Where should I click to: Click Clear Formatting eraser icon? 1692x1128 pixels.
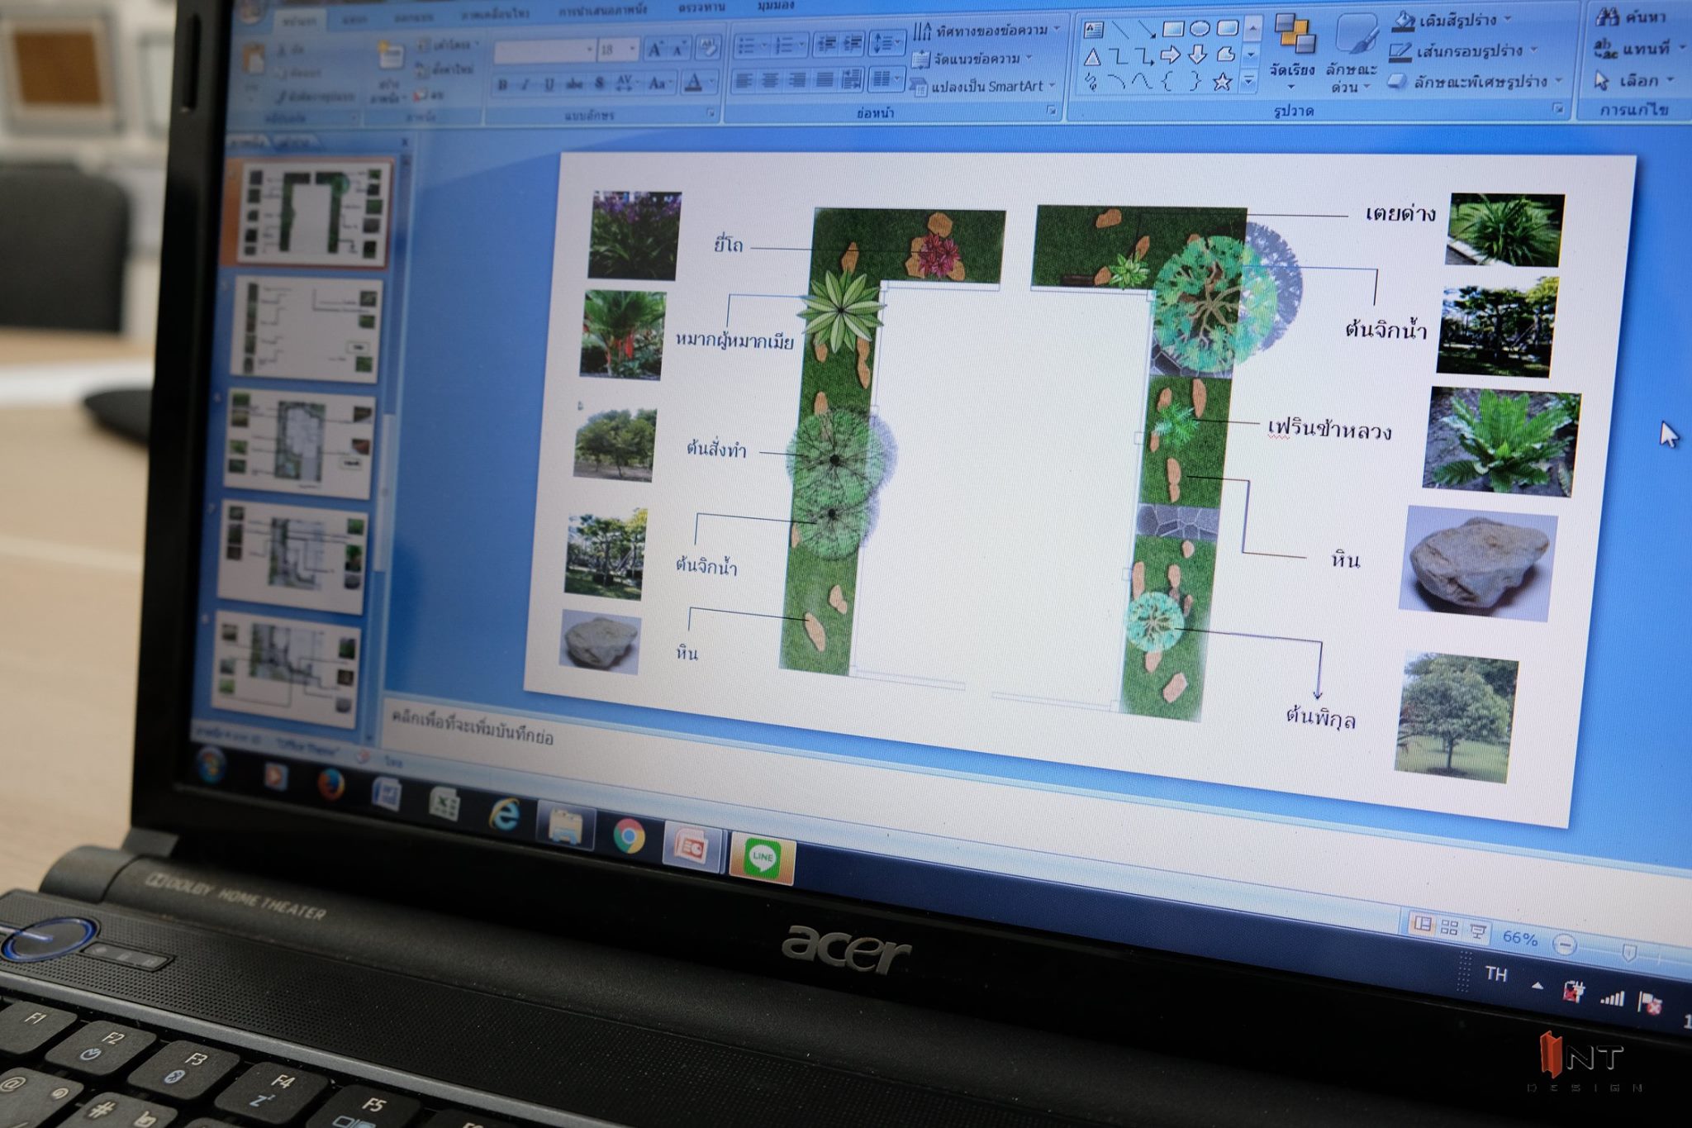[x=707, y=49]
